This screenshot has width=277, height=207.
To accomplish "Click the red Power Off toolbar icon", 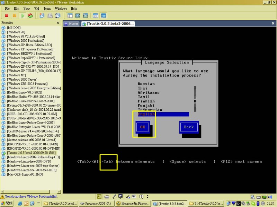I will tap(7, 16).
